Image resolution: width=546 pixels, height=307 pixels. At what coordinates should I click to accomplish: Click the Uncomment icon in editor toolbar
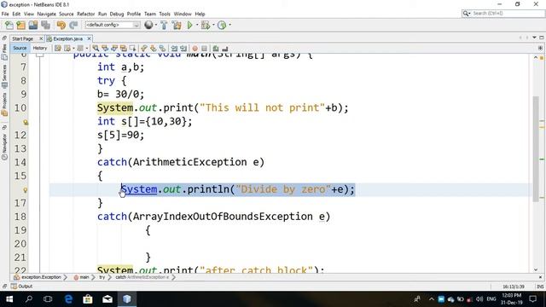coord(225,49)
